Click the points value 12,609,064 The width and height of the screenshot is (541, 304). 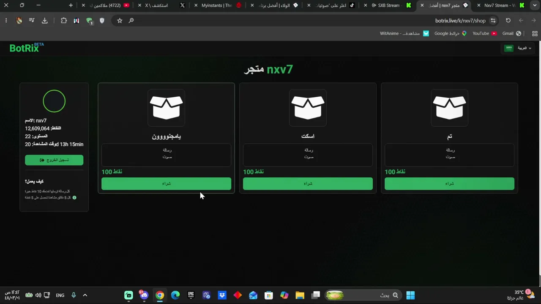coord(37,128)
